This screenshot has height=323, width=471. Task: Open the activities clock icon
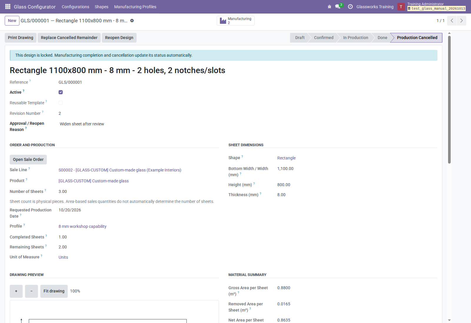click(x=350, y=7)
